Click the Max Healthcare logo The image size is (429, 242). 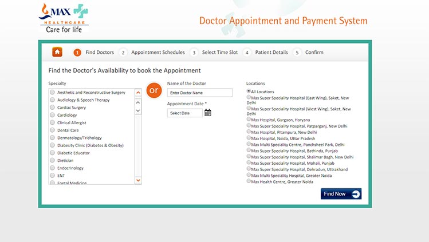(64, 18)
